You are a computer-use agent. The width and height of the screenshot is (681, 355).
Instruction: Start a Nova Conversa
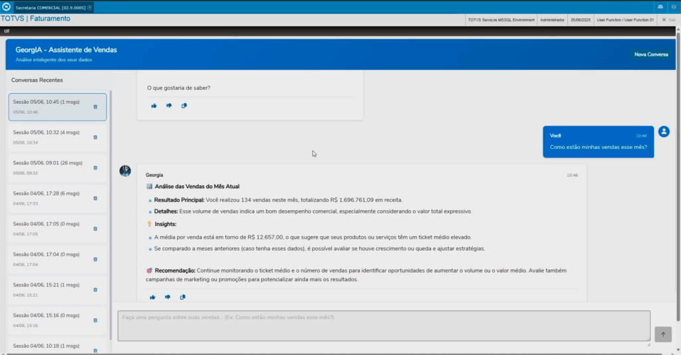click(651, 55)
